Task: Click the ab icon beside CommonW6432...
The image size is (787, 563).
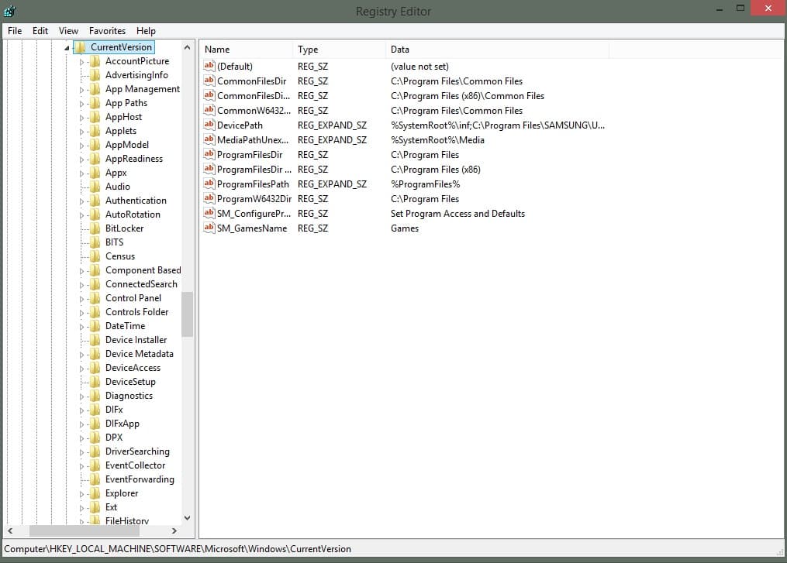Action: click(209, 110)
